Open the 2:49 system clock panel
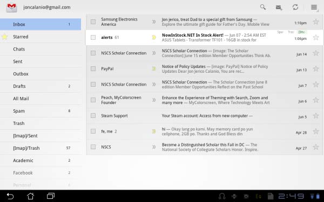The image size is (324, 202). (x=291, y=196)
